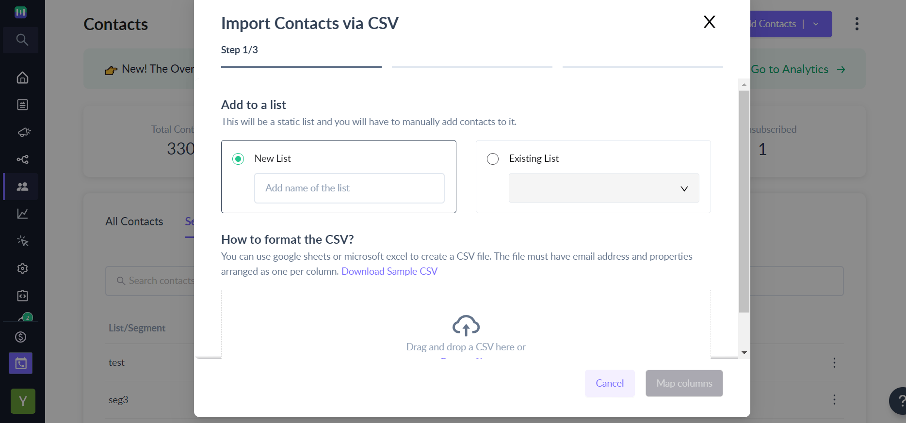Open the search icon in sidebar
Screen dimensions: 906x423
tap(22, 40)
